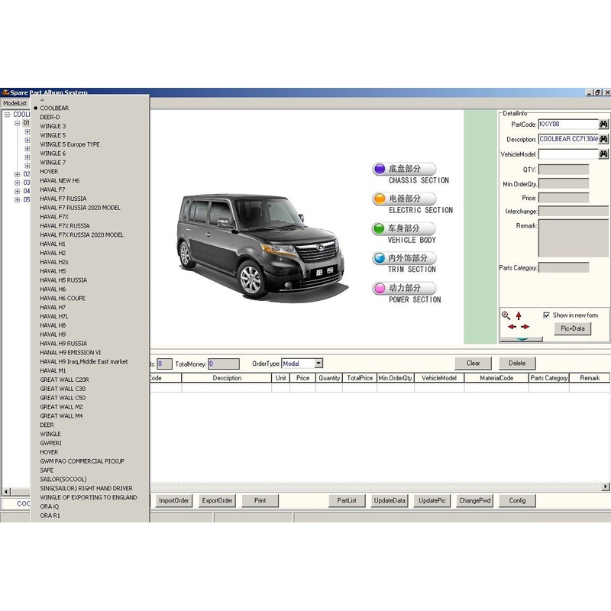Click the Parts Category column header
Screen dimensions: 611x611
pyautogui.click(x=548, y=378)
